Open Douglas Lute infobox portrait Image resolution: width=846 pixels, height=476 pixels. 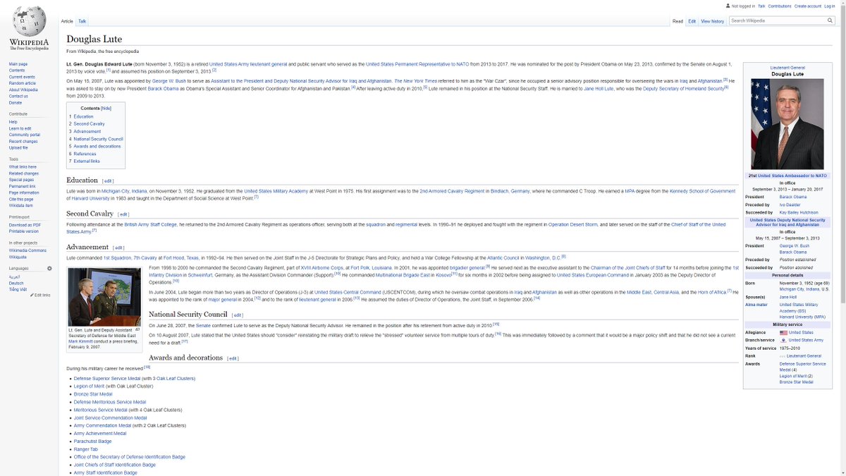[x=787, y=124]
